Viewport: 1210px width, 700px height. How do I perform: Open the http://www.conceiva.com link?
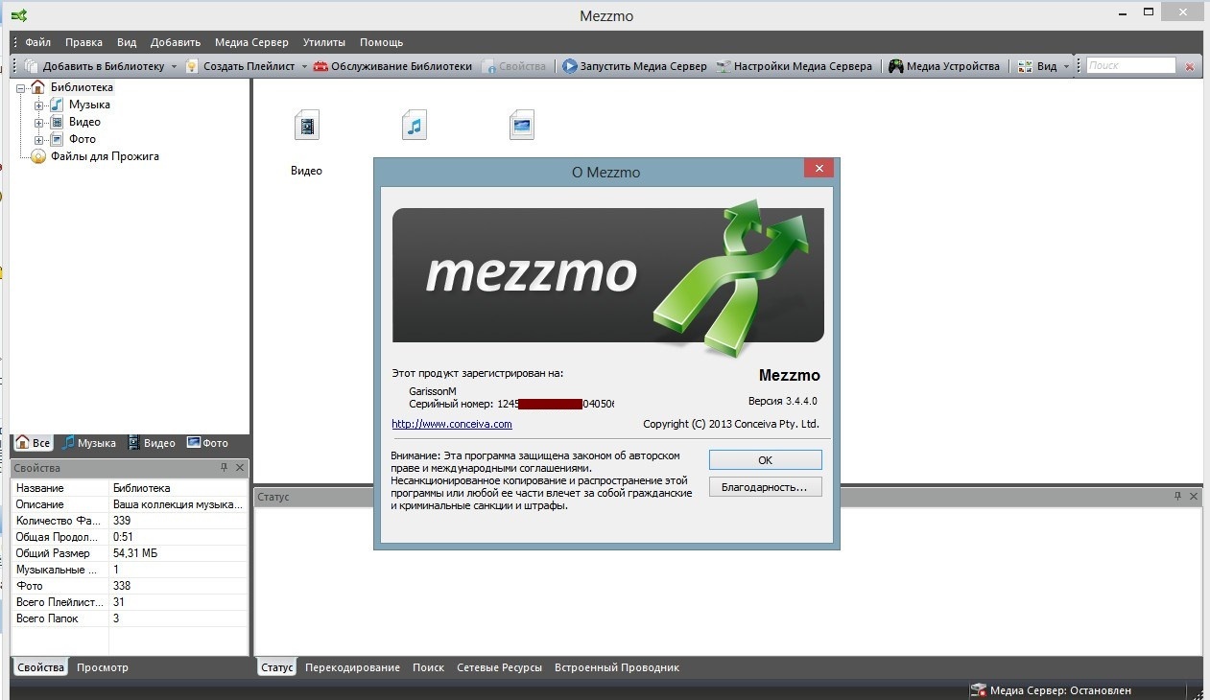pos(451,424)
